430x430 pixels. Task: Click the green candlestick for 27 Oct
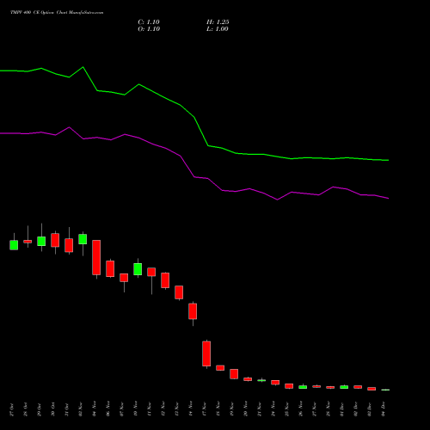pyautogui.click(x=14, y=245)
